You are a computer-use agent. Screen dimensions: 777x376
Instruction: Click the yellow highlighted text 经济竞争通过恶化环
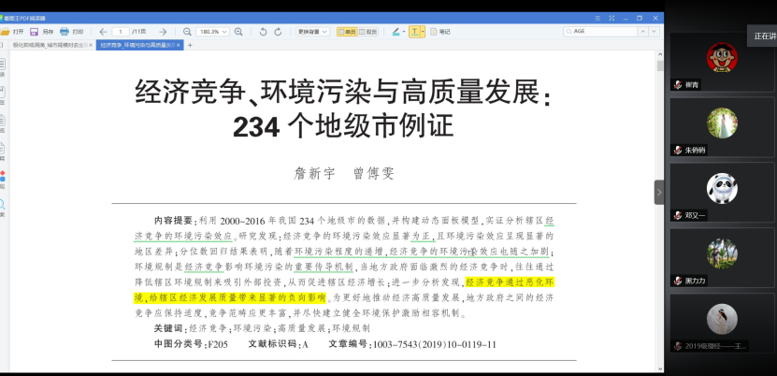510,282
